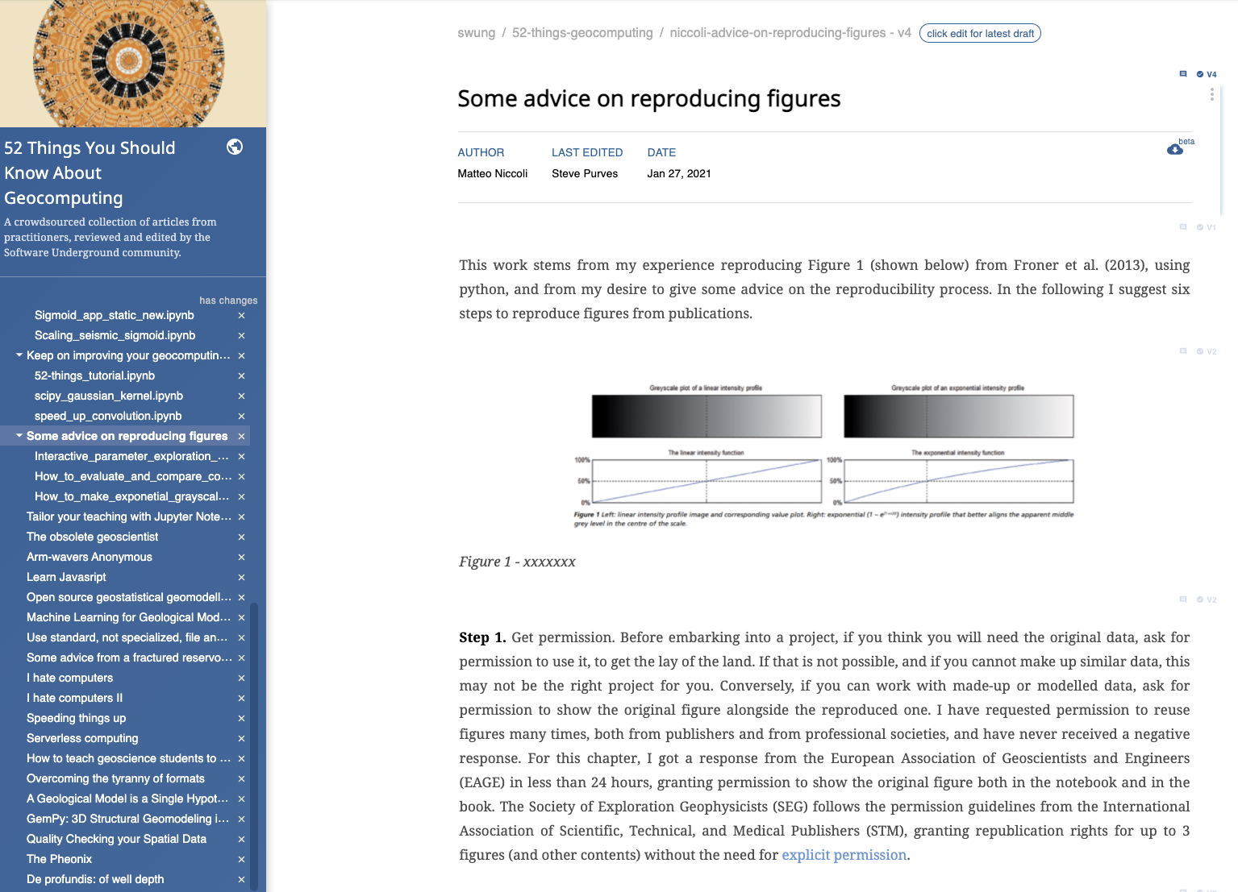1238x892 pixels.
Task: Click the V4 version checkmark badge
Action: 1207,74
